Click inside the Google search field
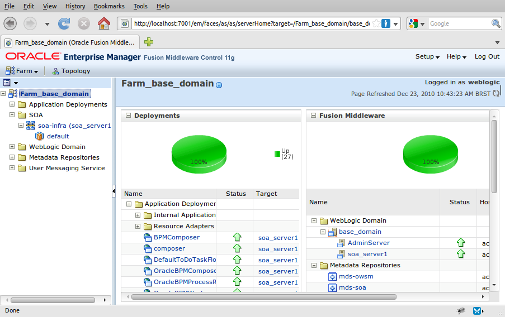The image size is (505, 317). click(459, 23)
